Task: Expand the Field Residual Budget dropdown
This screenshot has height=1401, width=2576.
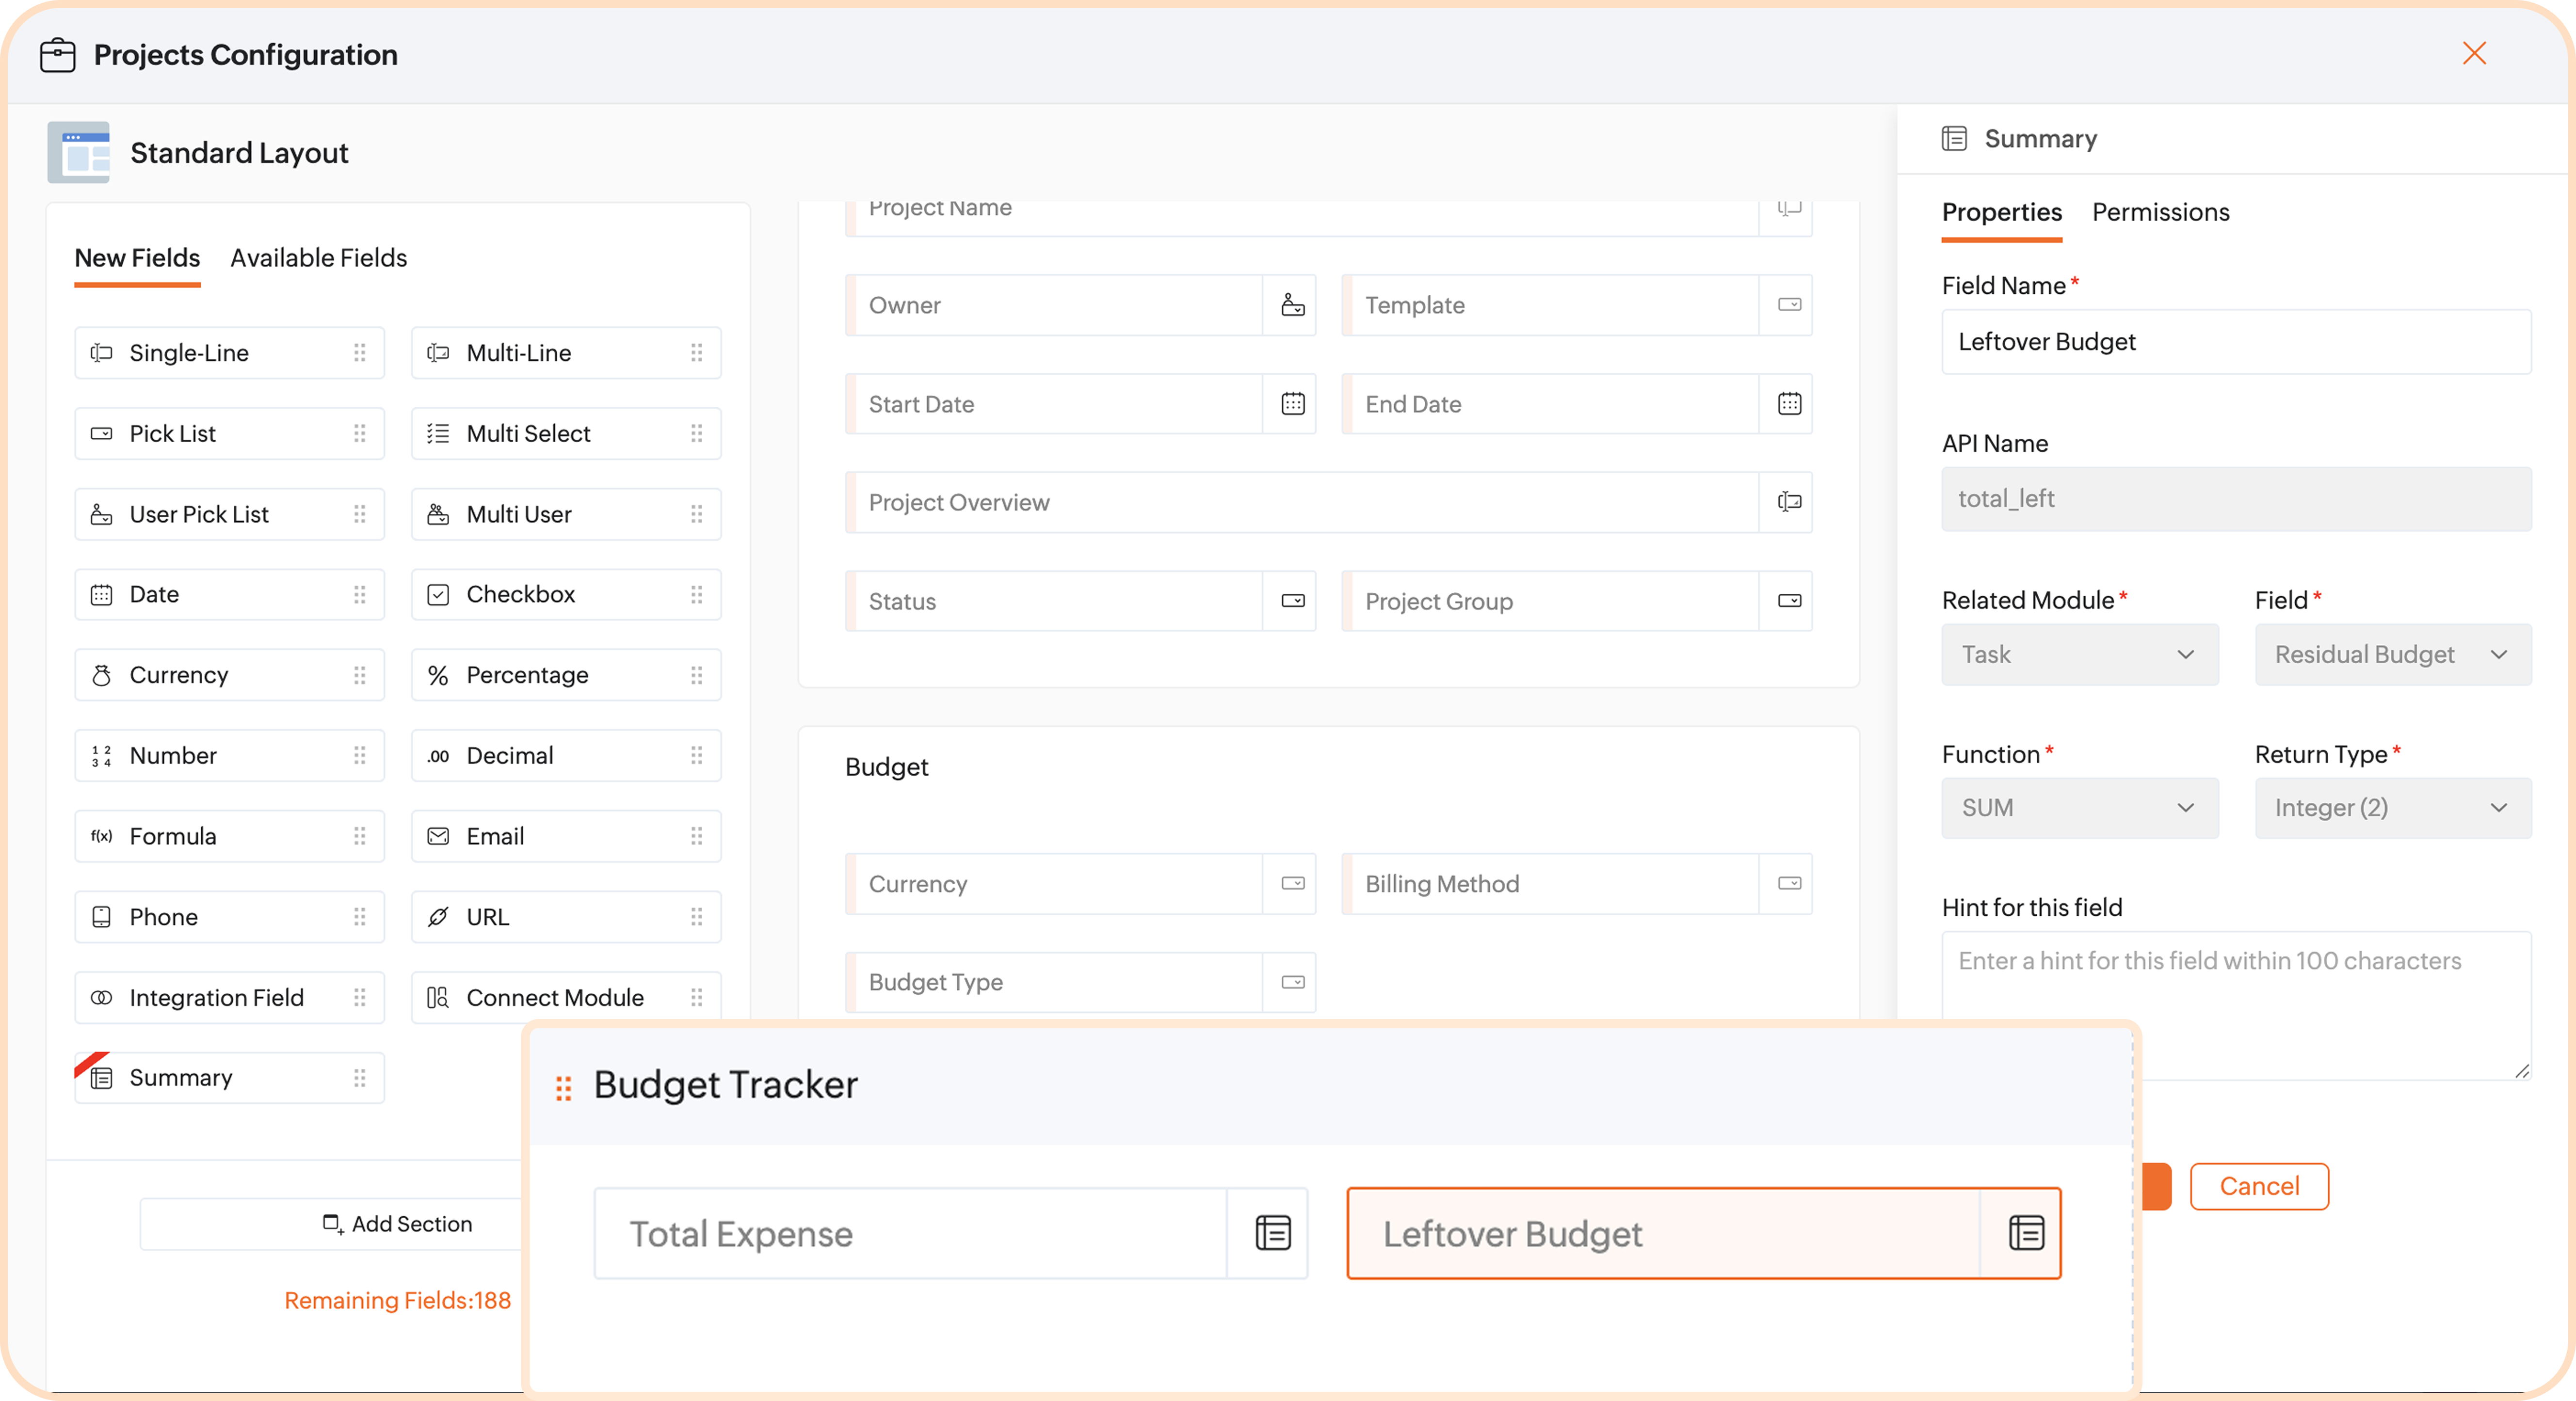Action: click(x=2392, y=655)
